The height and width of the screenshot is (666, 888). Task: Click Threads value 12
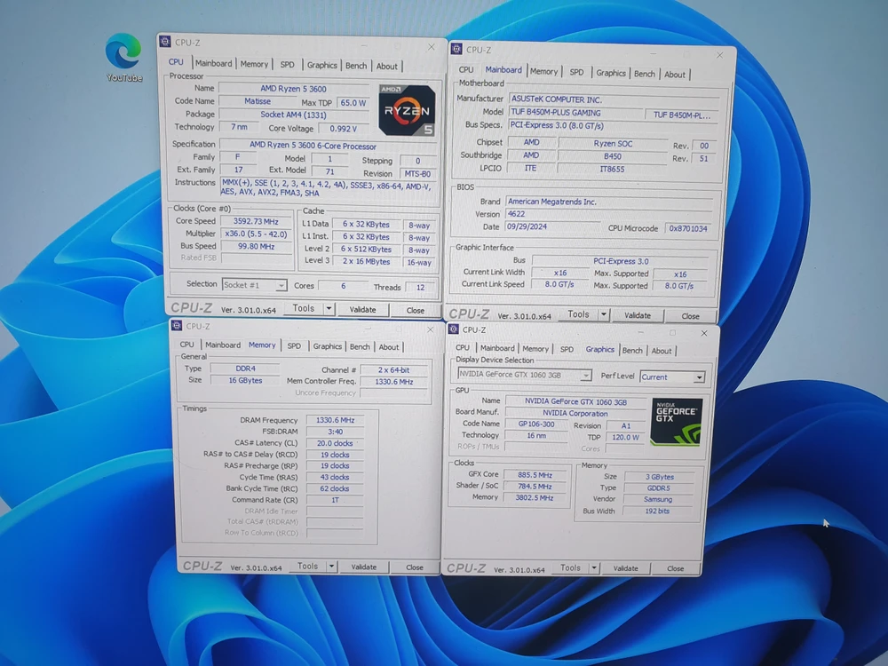pos(420,287)
